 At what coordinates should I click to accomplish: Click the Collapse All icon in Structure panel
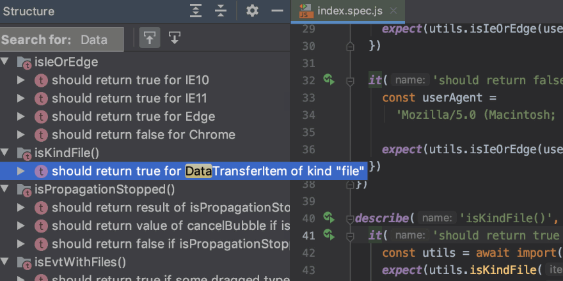(x=221, y=11)
